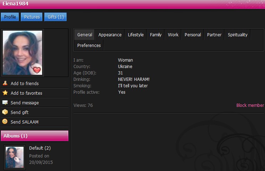The image size is (265, 171).
Task: Switch to the Personal tab
Action: coord(193,35)
